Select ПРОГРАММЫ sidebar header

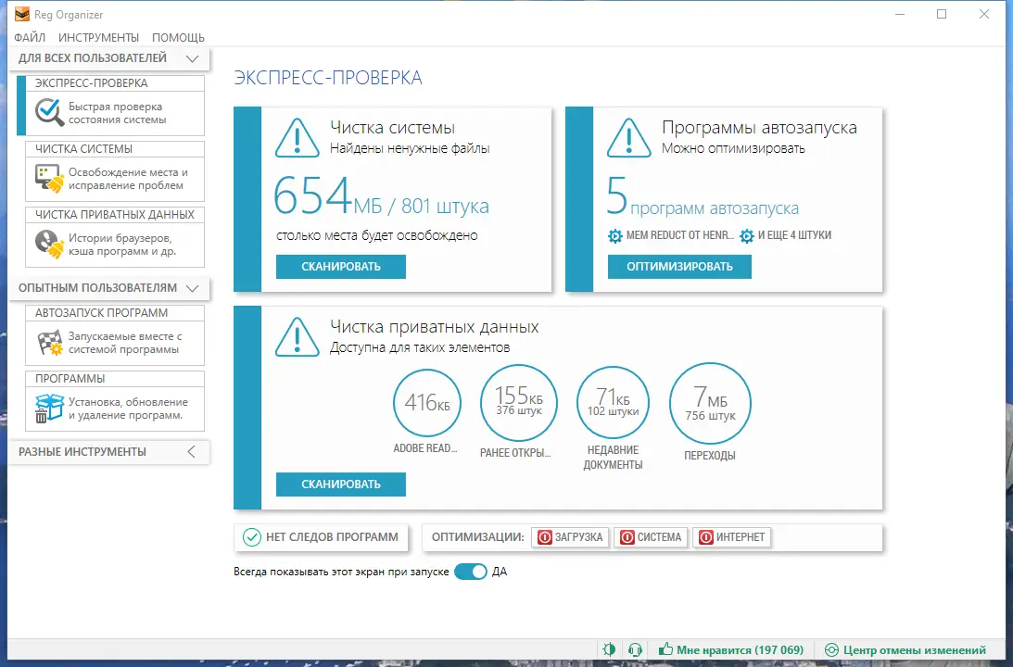(70, 379)
